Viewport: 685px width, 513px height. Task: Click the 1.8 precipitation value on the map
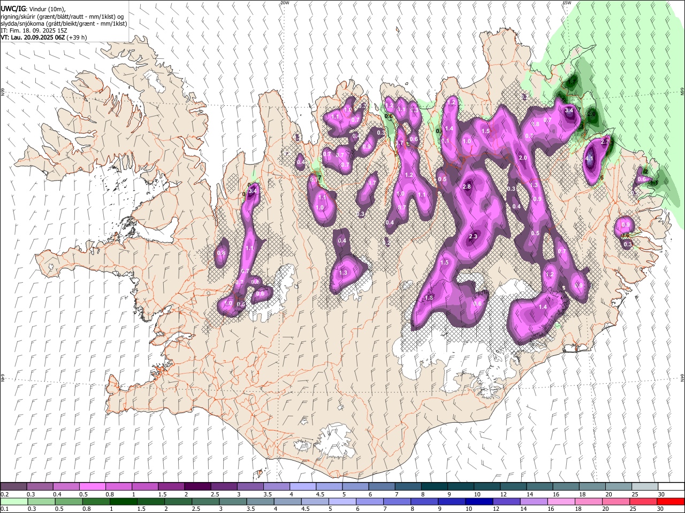(x=429, y=298)
